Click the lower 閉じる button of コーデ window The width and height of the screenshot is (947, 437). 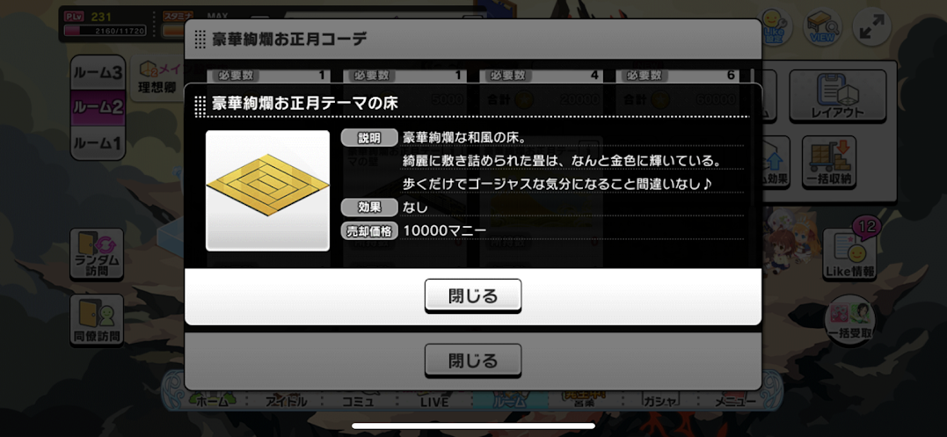click(x=473, y=361)
